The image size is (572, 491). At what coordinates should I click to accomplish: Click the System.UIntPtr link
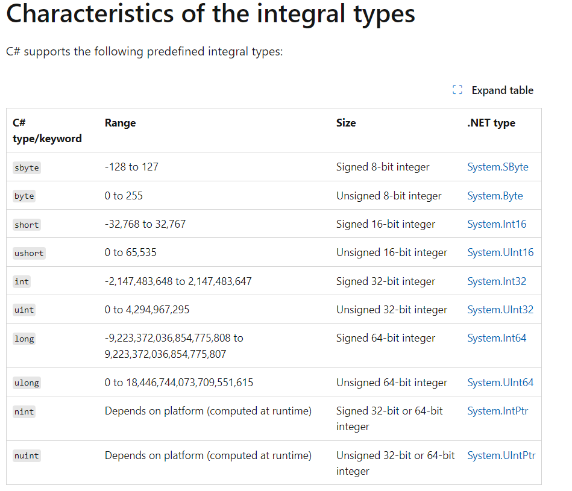click(501, 455)
